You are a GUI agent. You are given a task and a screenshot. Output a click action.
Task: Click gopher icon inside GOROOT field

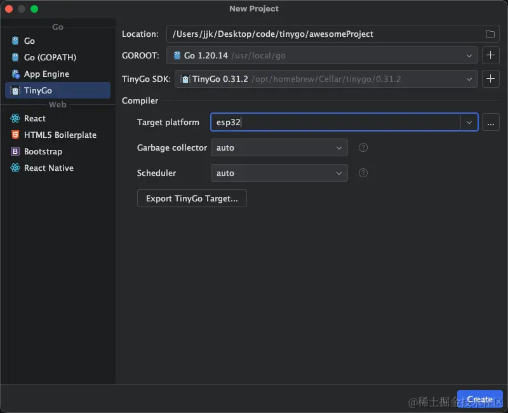(177, 55)
